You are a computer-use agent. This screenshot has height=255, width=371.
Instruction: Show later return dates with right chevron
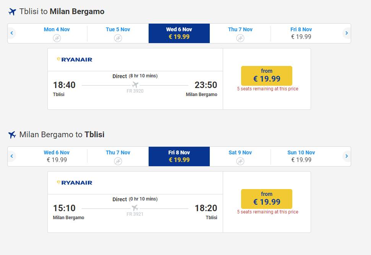point(347,156)
